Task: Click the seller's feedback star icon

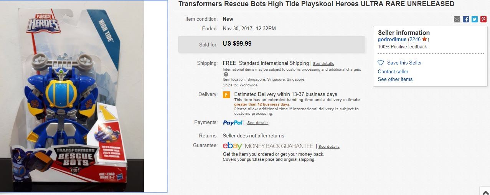Action: tap(424, 39)
